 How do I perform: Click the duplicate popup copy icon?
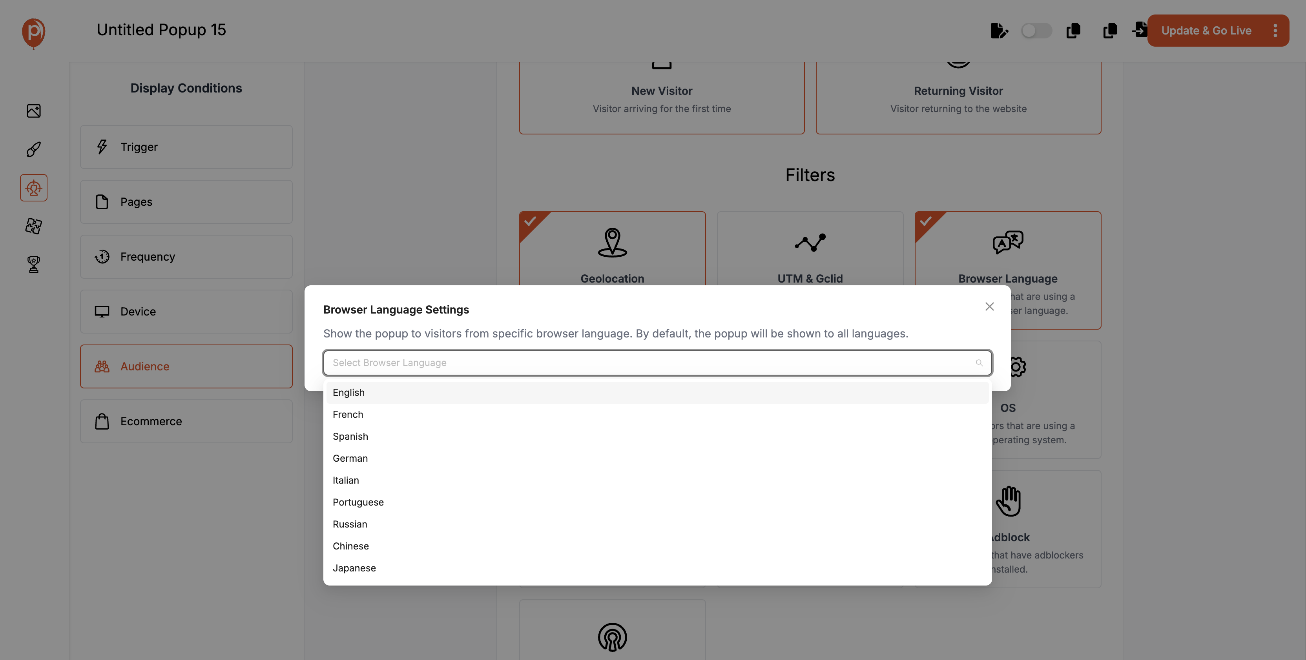click(x=1073, y=31)
